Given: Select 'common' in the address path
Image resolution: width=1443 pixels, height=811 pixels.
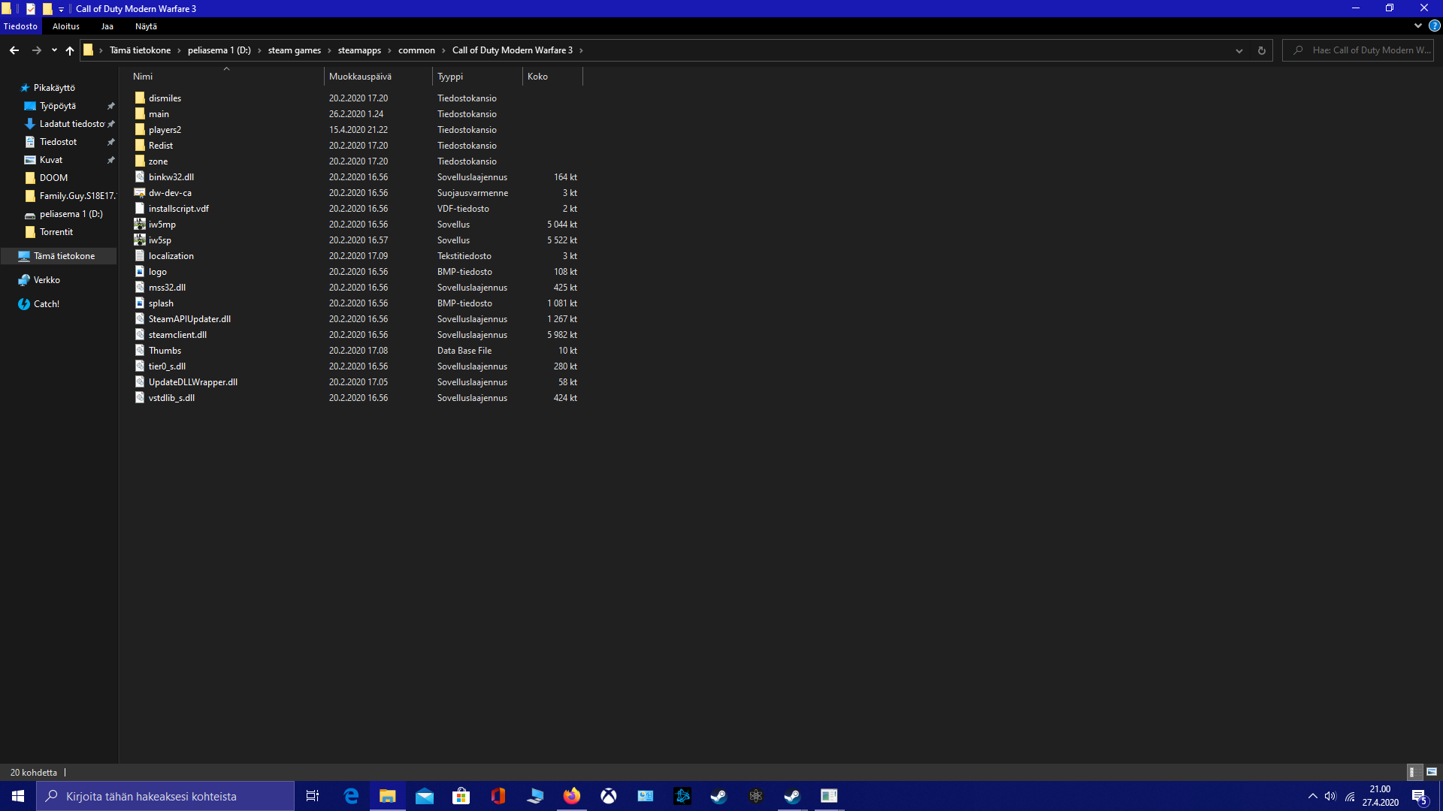Looking at the screenshot, I should click(x=416, y=50).
